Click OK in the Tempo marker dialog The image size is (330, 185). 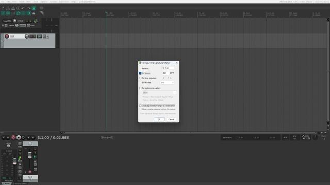159,119
